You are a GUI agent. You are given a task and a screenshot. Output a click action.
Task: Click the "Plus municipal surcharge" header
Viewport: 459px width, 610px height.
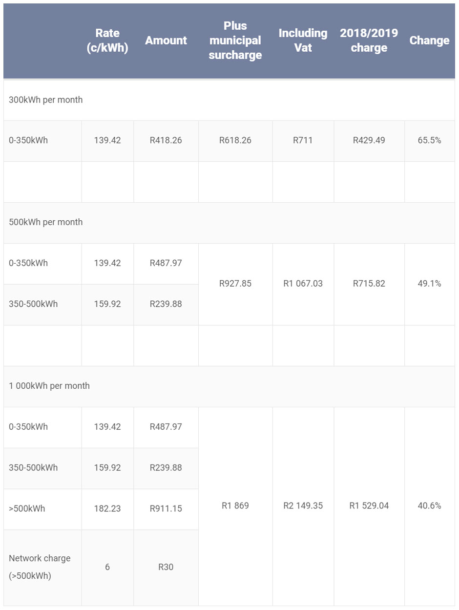click(235, 41)
